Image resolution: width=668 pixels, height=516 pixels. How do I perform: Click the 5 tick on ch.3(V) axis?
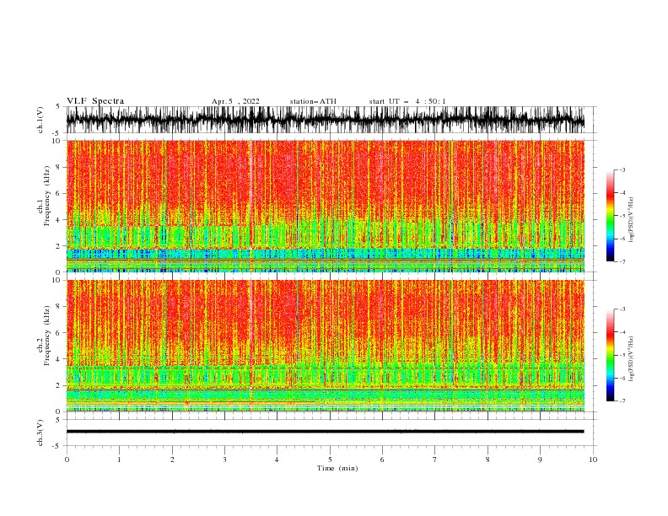pos(57,420)
